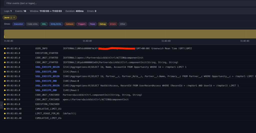Toggle the Other filter chip
The height and width of the screenshot is (133, 256).
coord(123,24)
